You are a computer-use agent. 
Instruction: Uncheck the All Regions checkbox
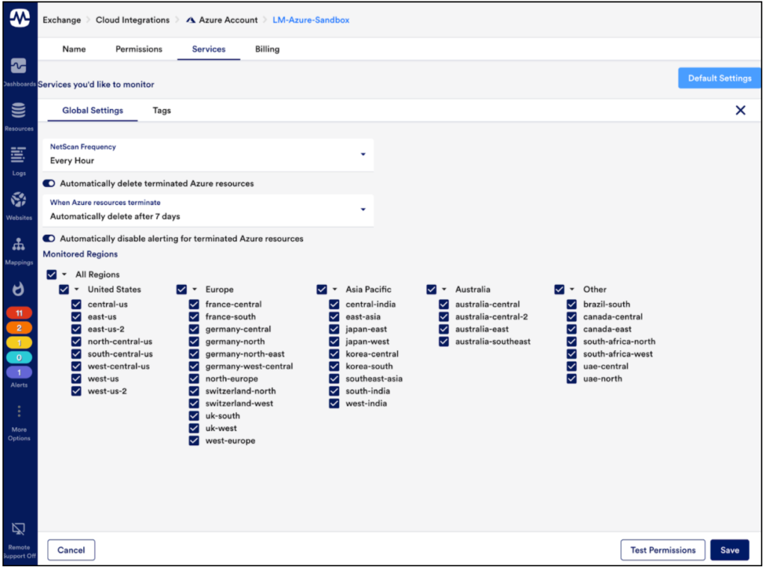pyautogui.click(x=52, y=275)
